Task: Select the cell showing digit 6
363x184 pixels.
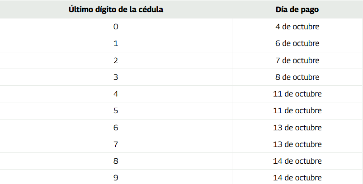Action: point(116,128)
